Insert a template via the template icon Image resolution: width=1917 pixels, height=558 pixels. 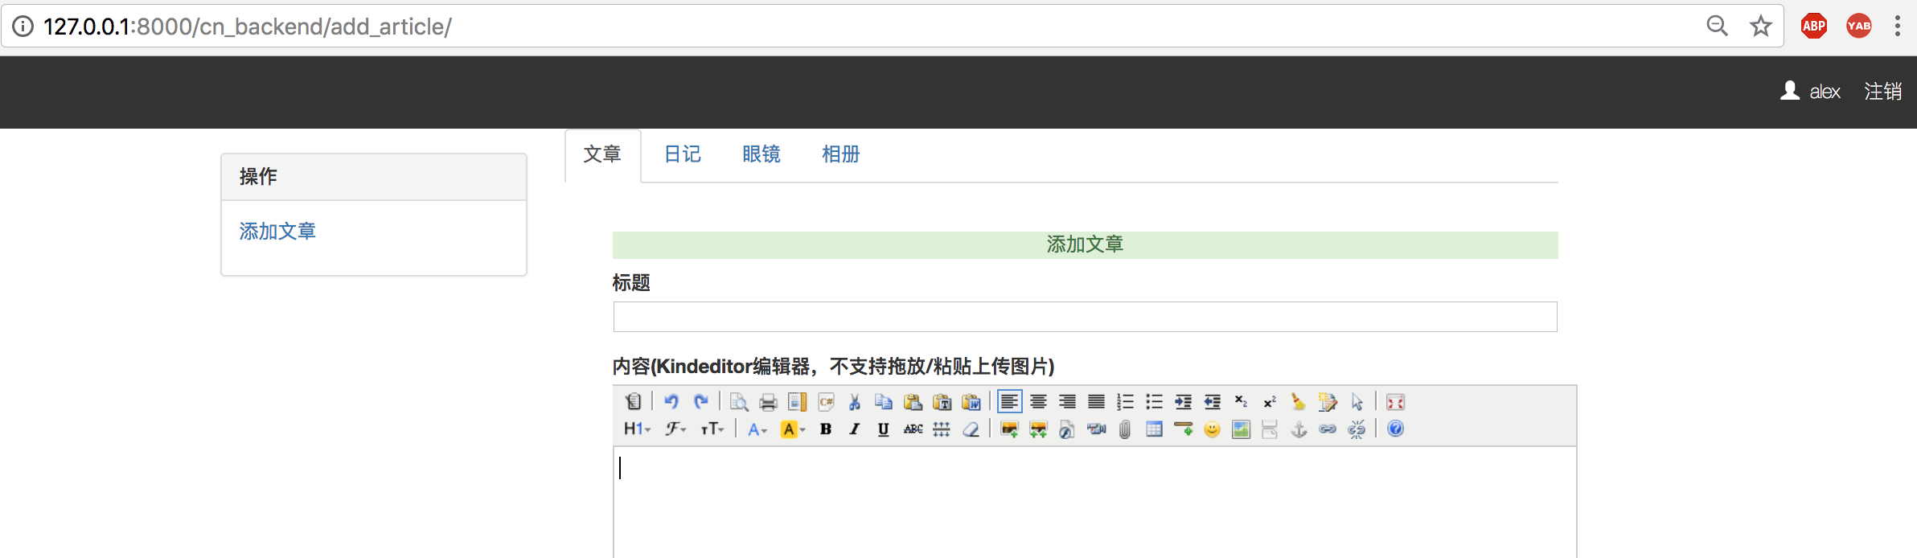pos(797,401)
